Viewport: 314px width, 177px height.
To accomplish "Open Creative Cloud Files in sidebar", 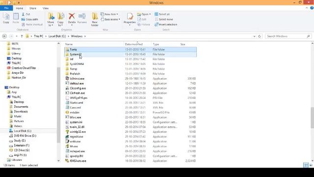I will point(22,68).
